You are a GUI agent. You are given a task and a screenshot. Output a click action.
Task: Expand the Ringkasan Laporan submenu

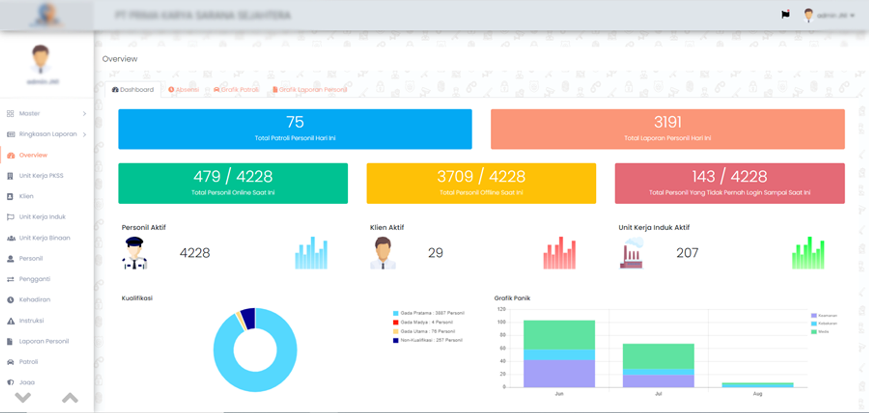tap(47, 134)
